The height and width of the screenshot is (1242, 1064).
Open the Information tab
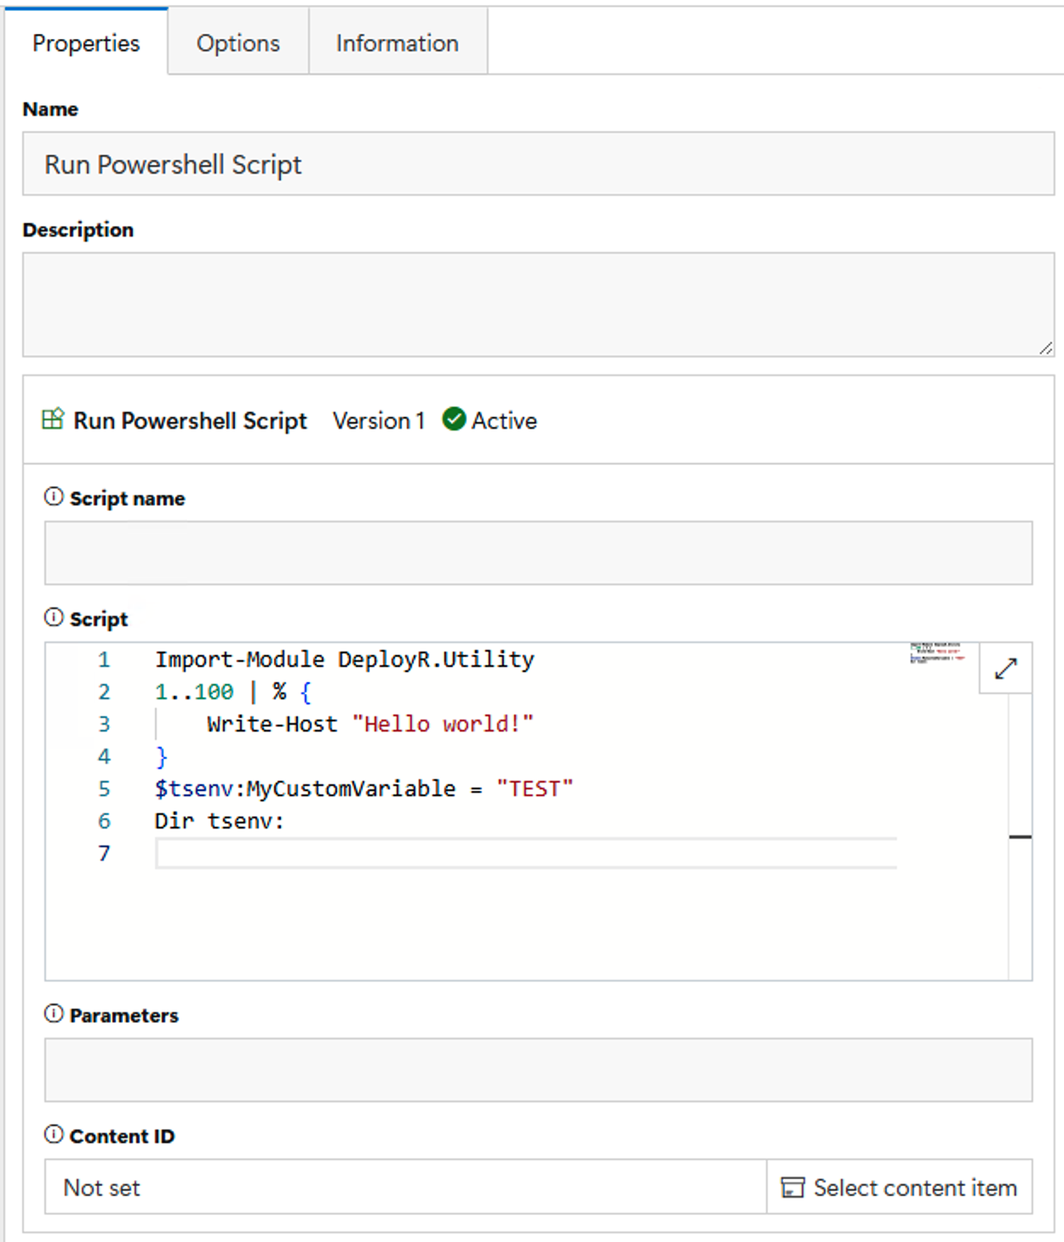pos(397,43)
